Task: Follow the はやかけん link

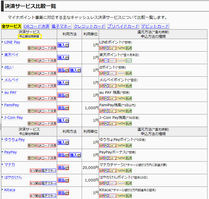Action: 13,177
